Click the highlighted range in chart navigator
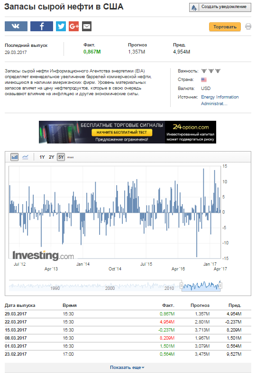The image size is (256, 377). coord(201,286)
